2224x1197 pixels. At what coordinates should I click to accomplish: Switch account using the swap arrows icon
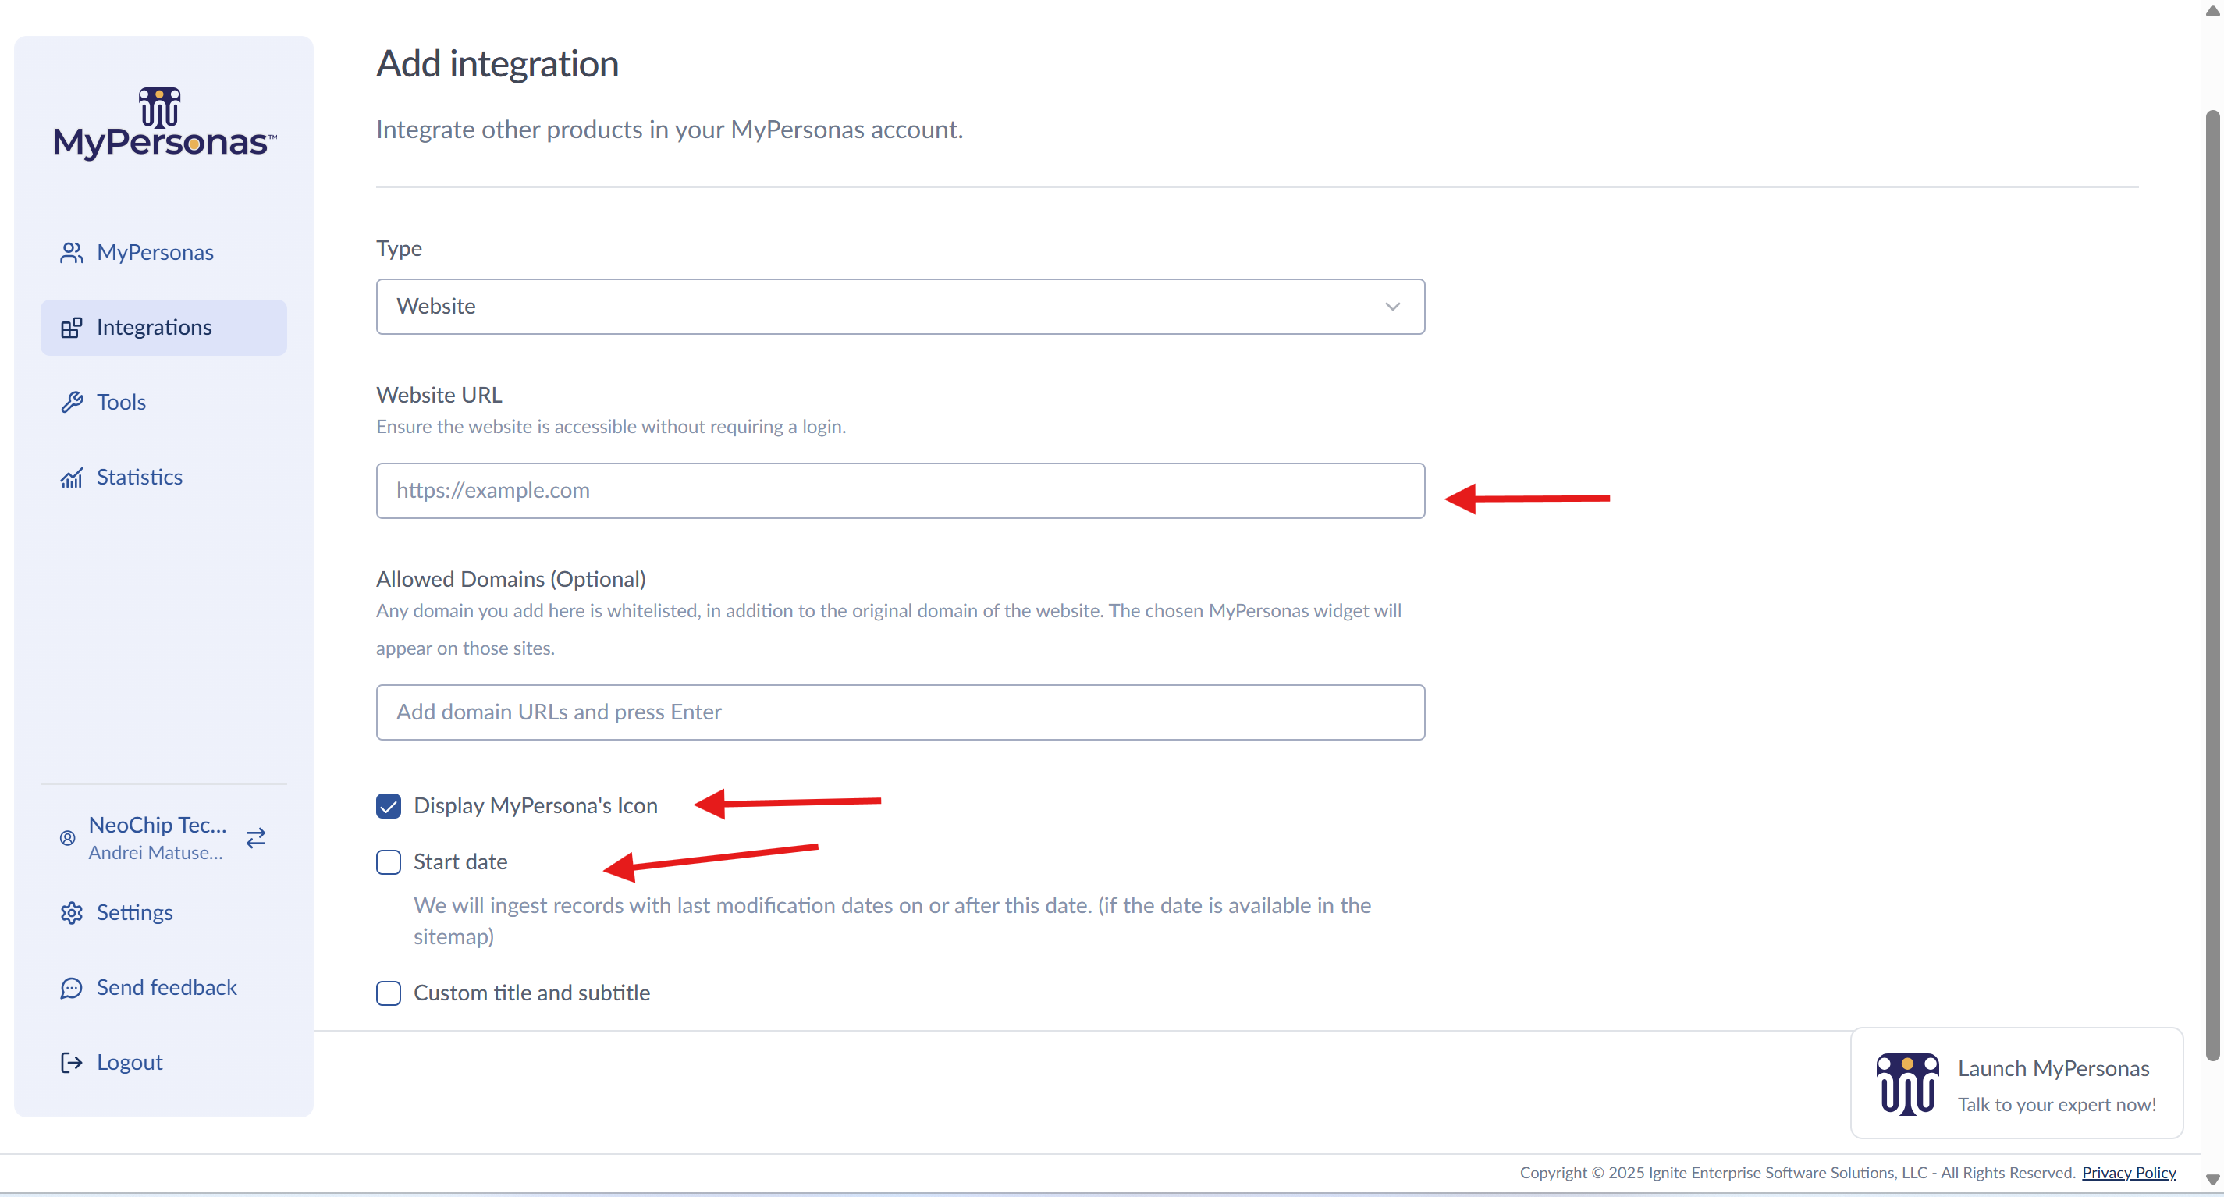[255, 837]
